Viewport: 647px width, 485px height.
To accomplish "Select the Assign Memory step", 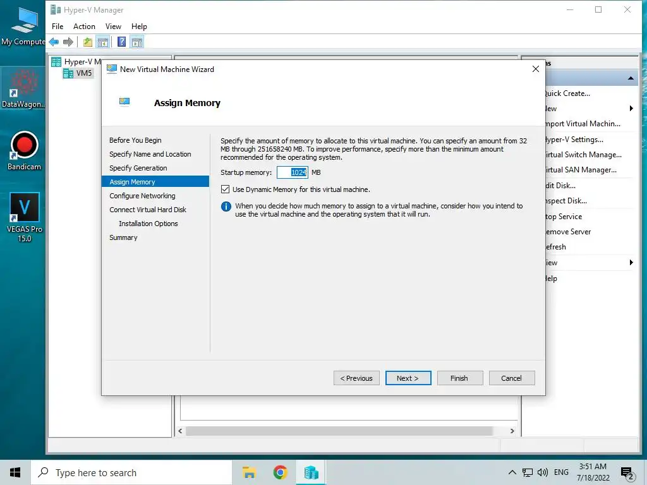I will click(155, 182).
